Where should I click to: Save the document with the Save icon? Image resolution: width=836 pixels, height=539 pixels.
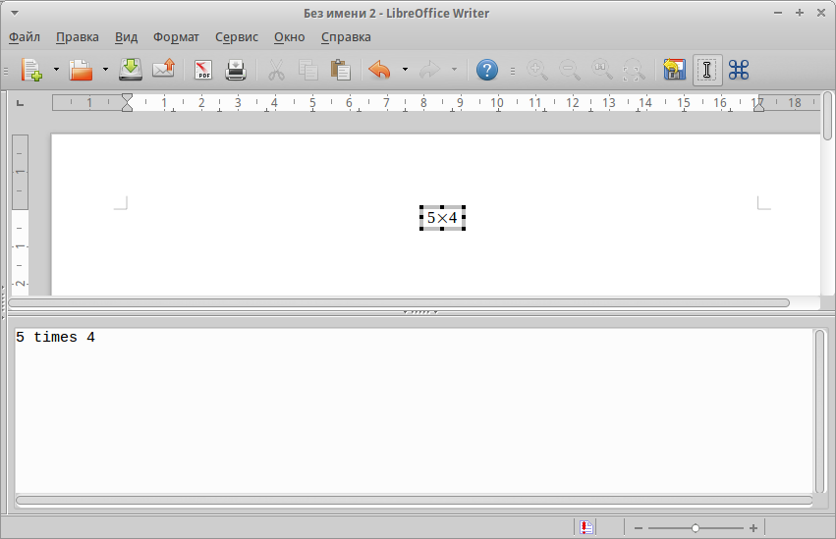click(x=131, y=70)
